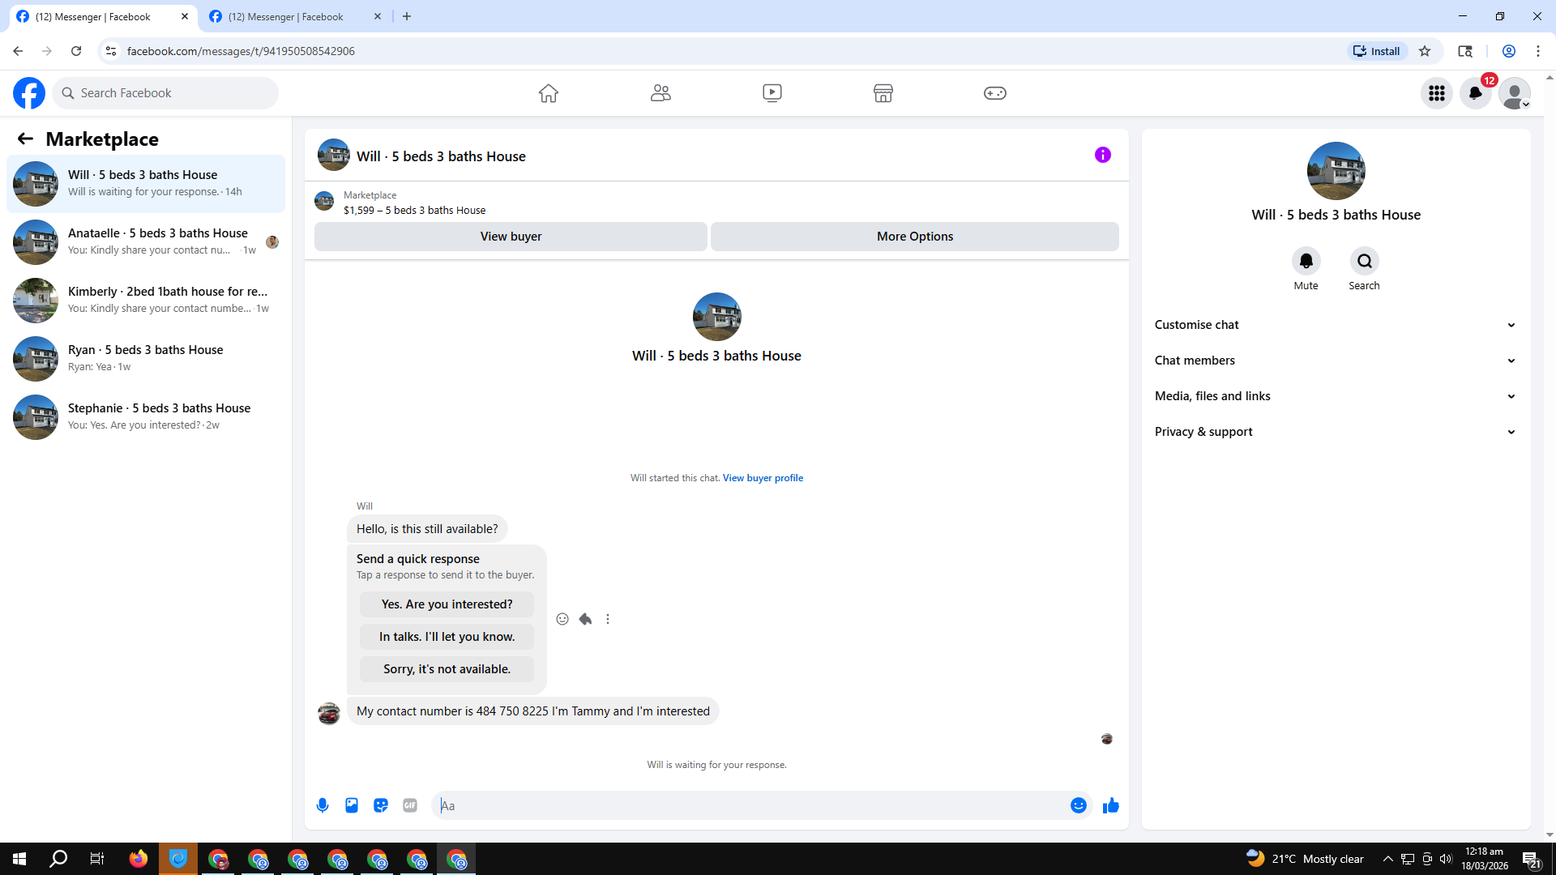Open the Facebook logo home link
The width and height of the screenshot is (1556, 875).
tap(29, 93)
